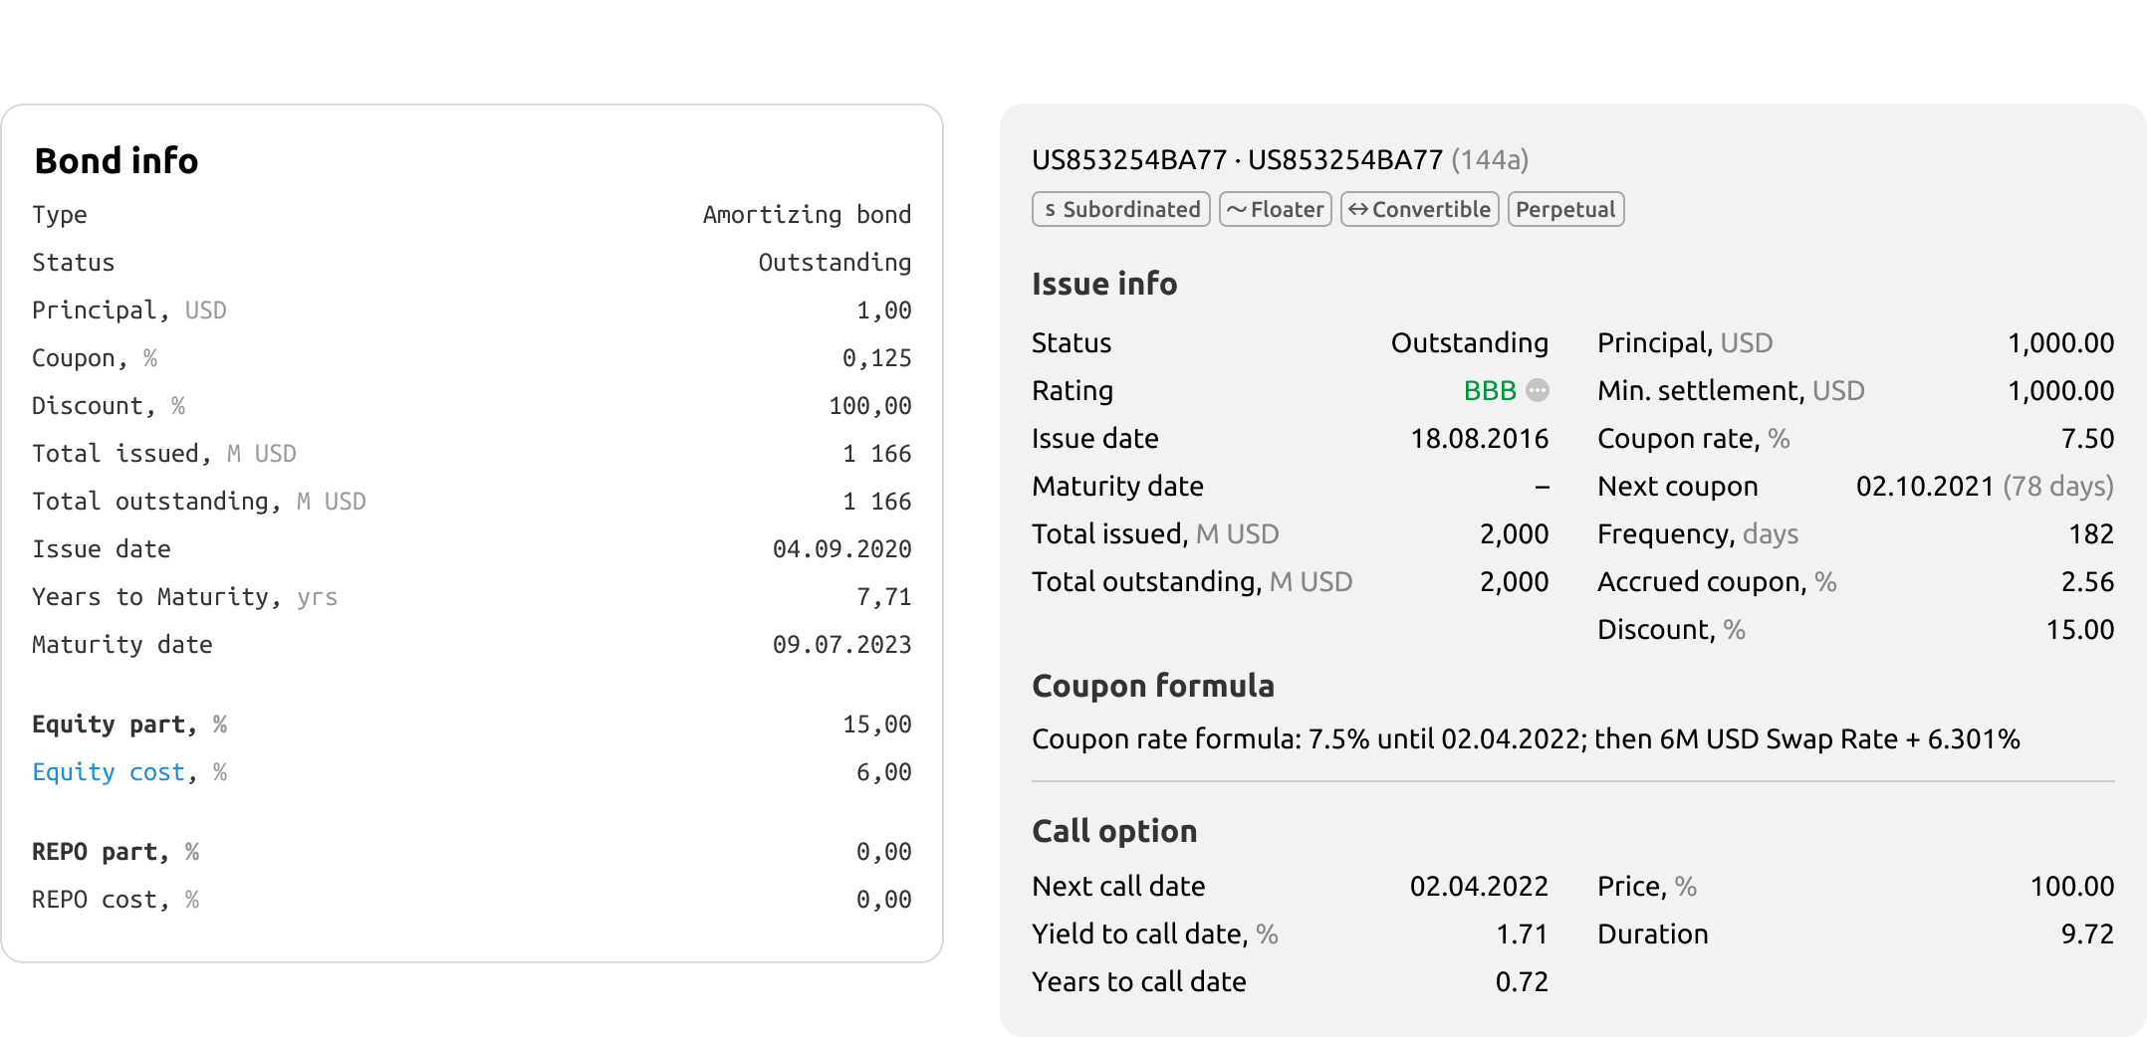Image resolution: width=2147 pixels, height=1037 pixels.
Task: Click the Next coupon date 02.10.2021
Action: [x=1924, y=486]
